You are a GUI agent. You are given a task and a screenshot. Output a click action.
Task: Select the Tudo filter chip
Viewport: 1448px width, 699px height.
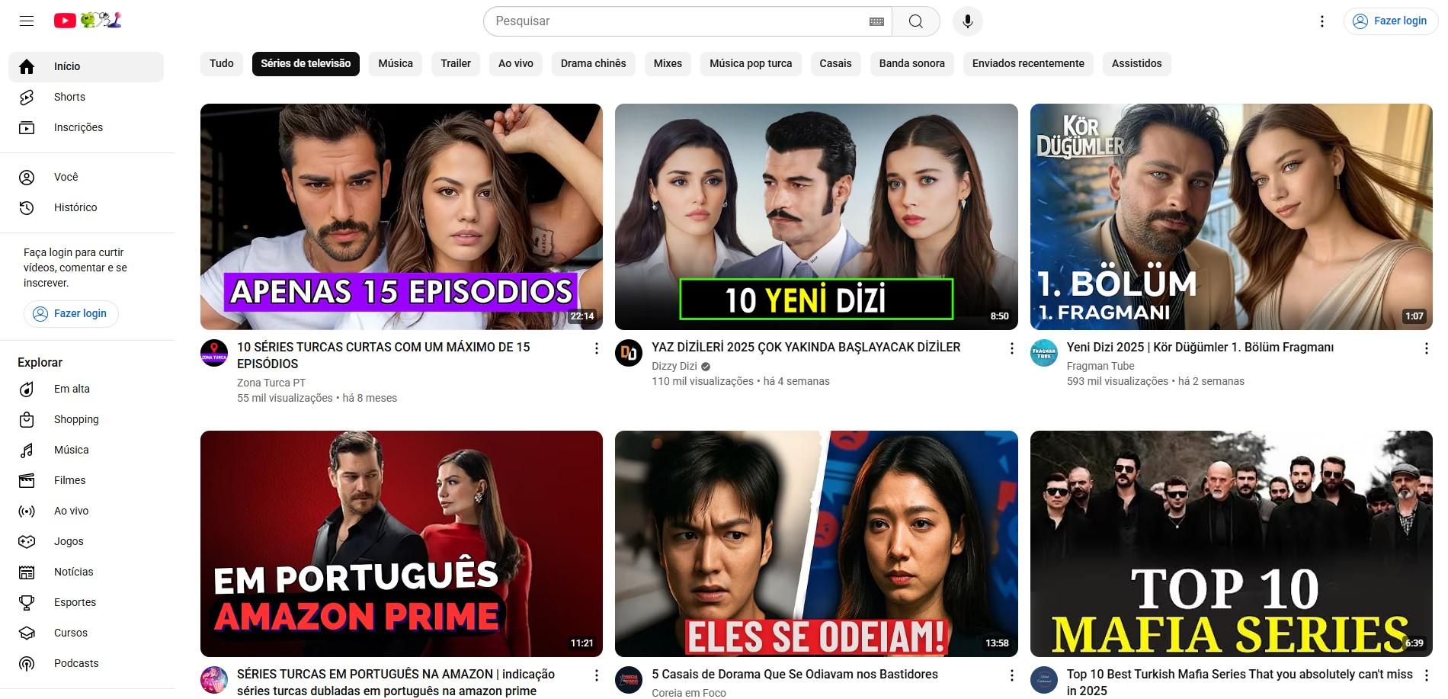(x=222, y=63)
